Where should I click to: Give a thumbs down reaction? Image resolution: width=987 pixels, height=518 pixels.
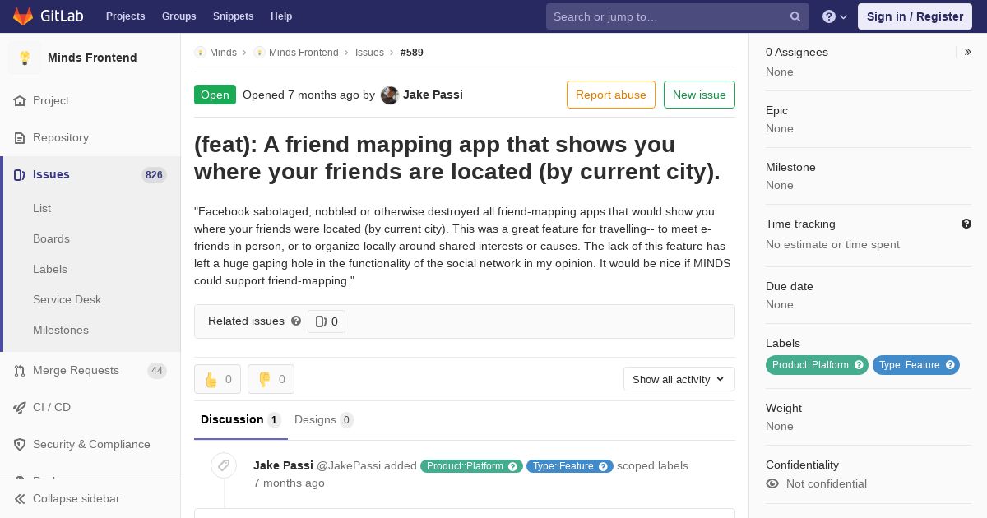[x=271, y=379]
